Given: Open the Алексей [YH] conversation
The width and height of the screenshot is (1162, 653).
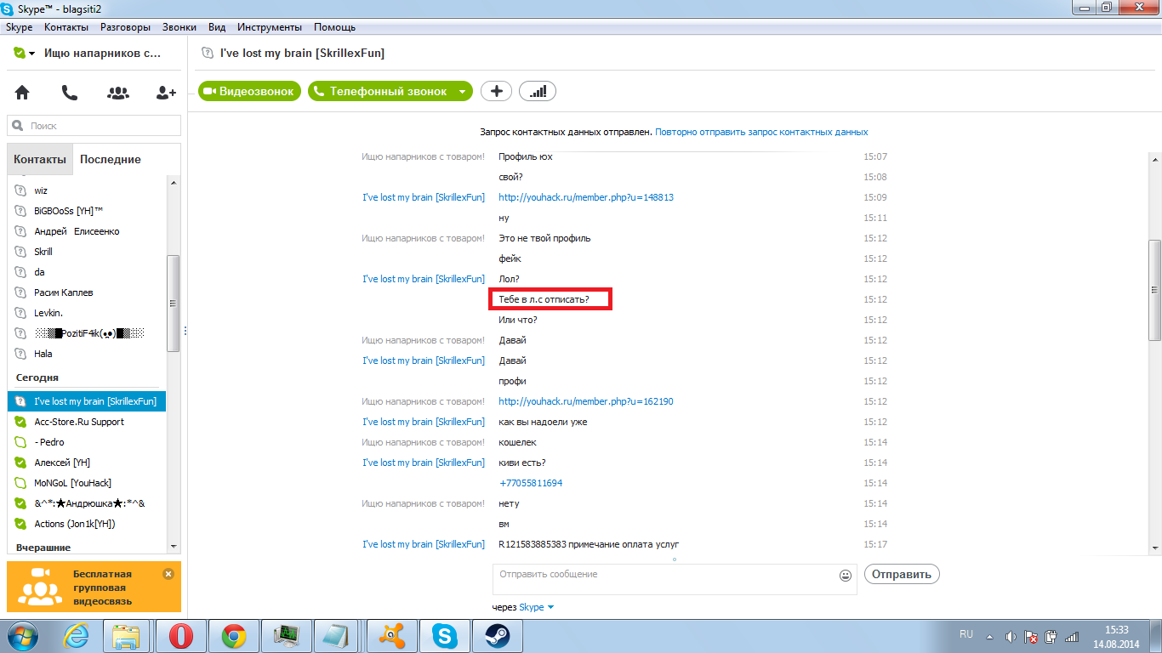Looking at the screenshot, I should pos(87,463).
